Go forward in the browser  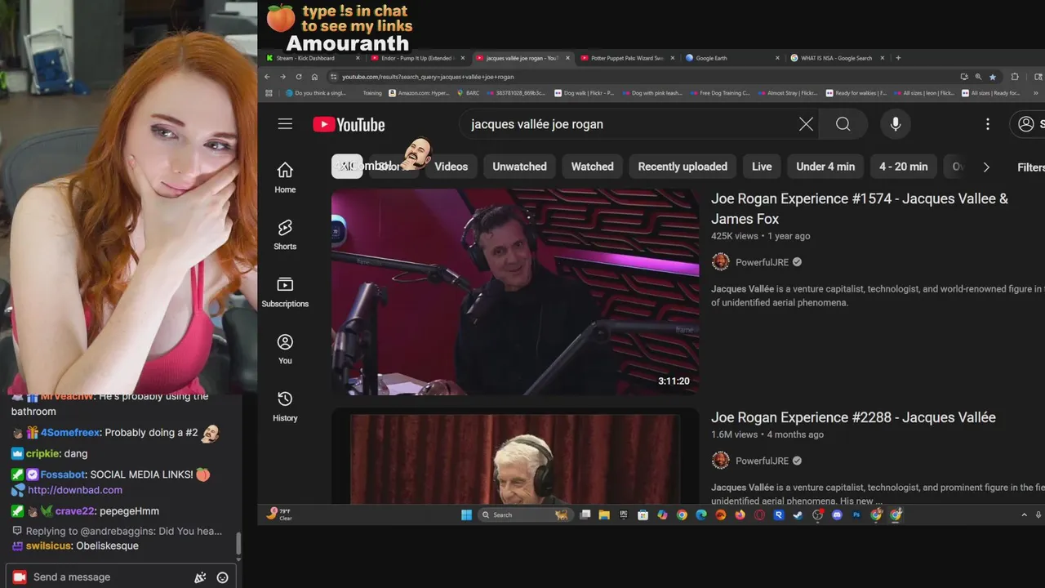tap(282, 77)
